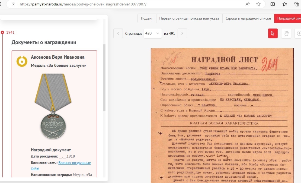
Task: Select the red pointer cursor tool
Action: (273, 33)
